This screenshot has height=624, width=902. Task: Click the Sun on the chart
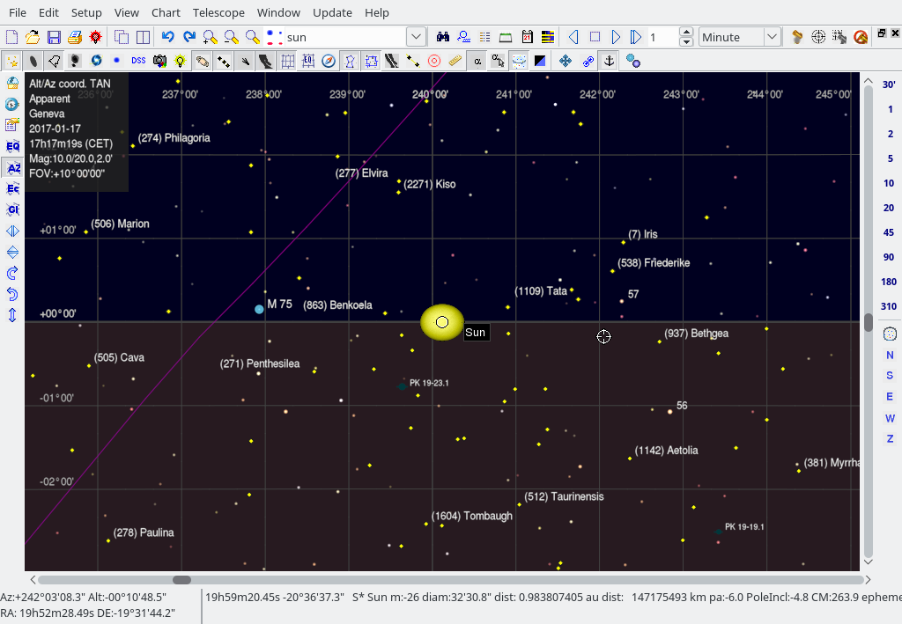[442, 322]
